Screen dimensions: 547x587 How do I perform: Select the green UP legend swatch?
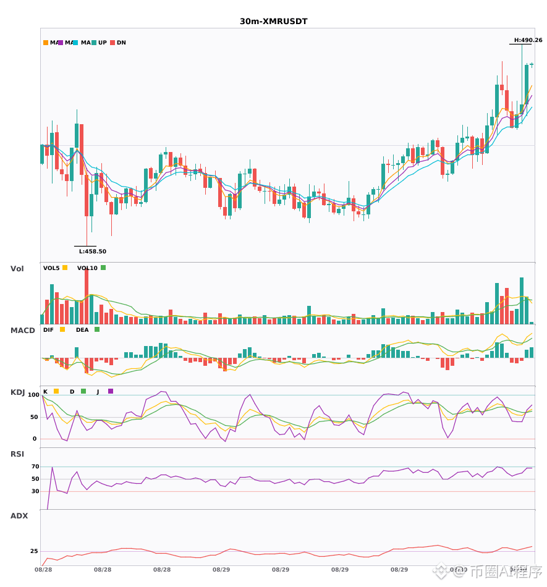(x=94, y=43)
